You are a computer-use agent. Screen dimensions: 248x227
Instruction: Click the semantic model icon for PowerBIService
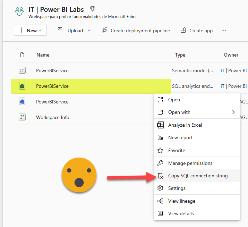pyautogui.click(x=22, y=70)
